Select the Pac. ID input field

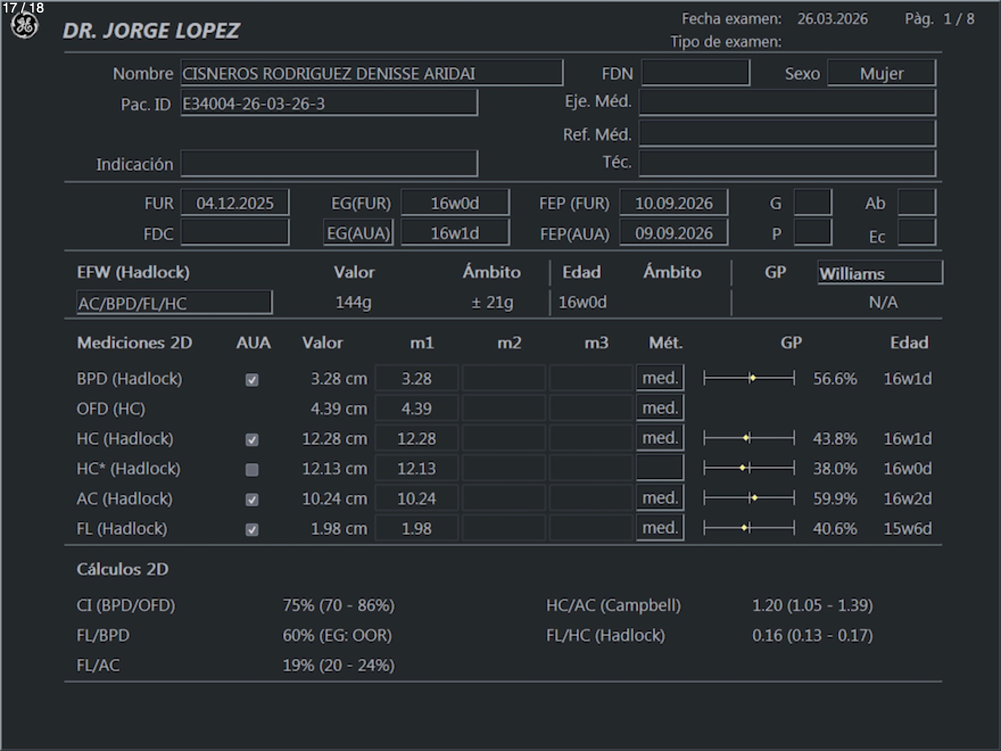(x=329, y=104)
